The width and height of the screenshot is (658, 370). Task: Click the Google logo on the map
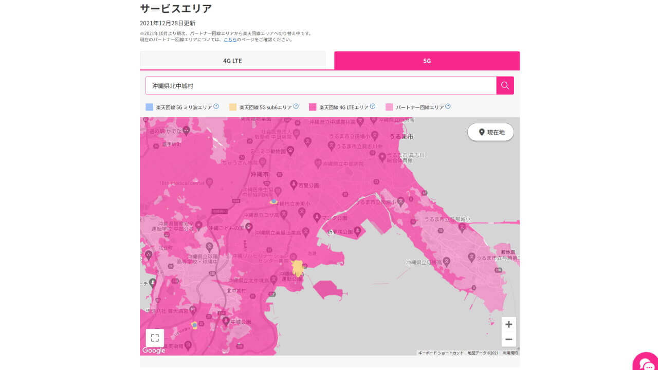[153, 350]
